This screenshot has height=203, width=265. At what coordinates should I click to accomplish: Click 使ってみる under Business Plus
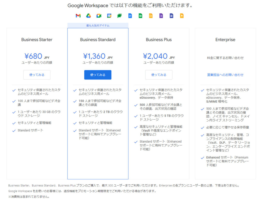pos(159,75)
